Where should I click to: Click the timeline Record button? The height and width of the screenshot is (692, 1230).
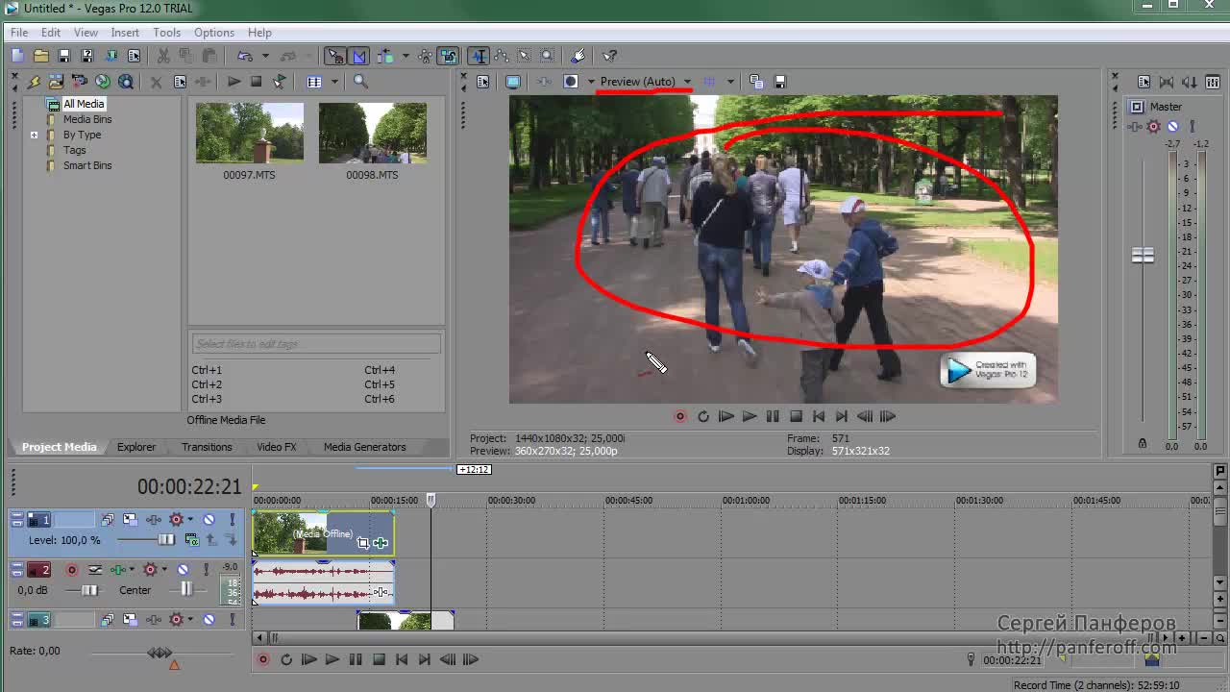click(263, 659)
